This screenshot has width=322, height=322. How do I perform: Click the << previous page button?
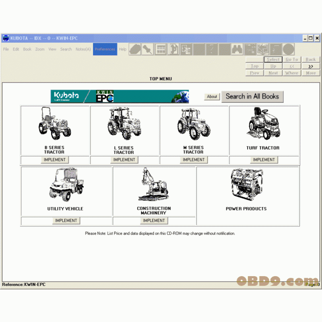292,66
